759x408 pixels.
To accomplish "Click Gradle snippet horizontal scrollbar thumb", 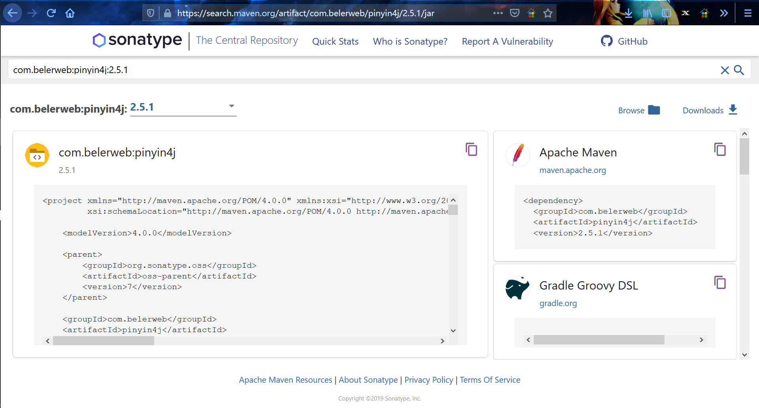I will tap(599, 340).
